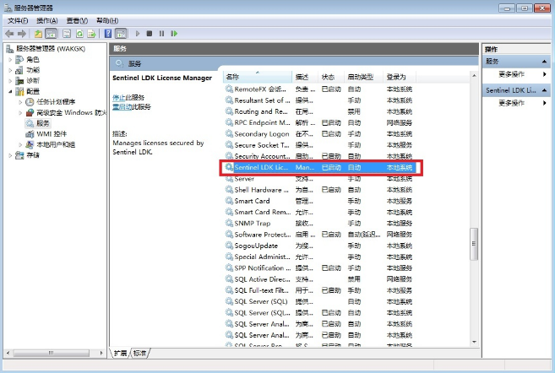555x373 pixels.
Task: Select the Secondary Logon service
Action: click(320, 134)
